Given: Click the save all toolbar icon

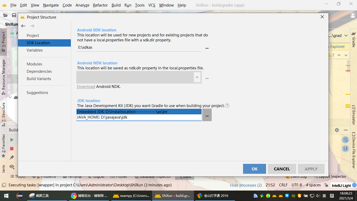Looking at the screenshot, I should (x=14, y=15).
